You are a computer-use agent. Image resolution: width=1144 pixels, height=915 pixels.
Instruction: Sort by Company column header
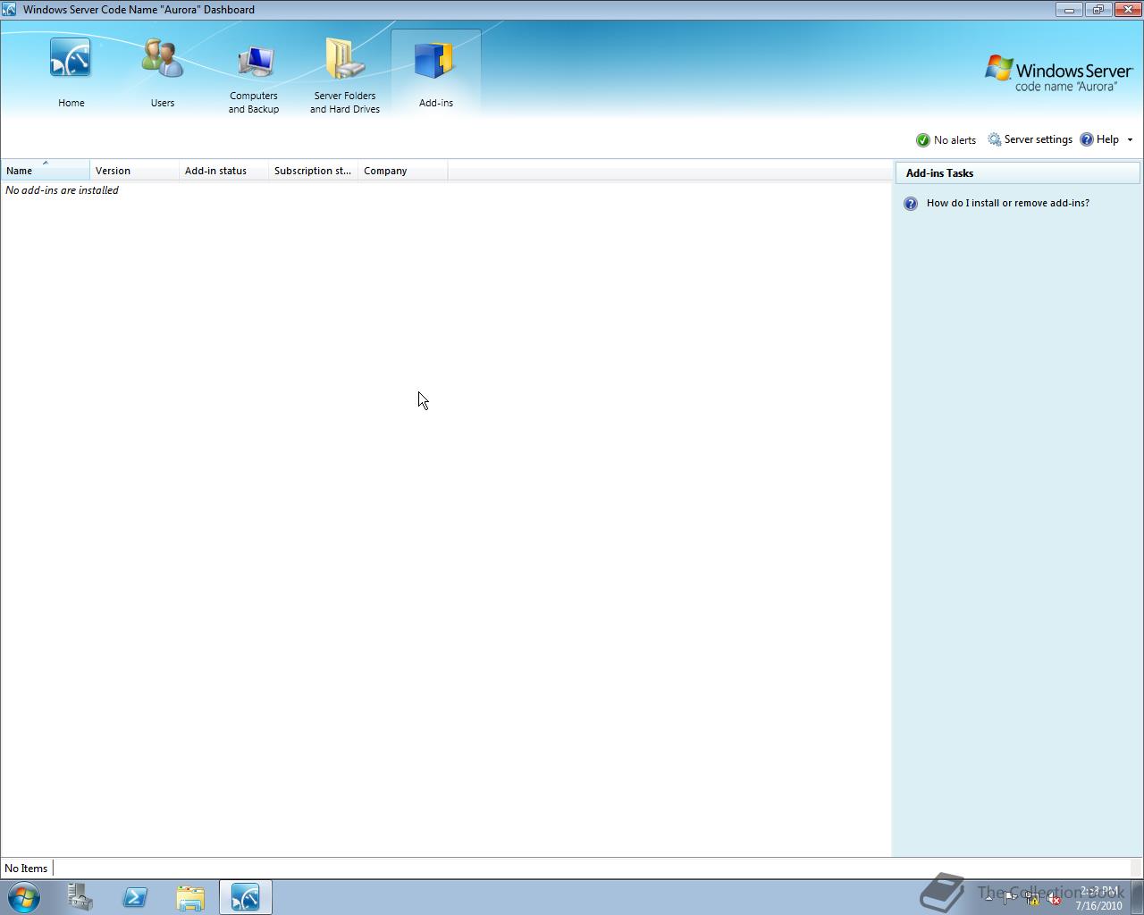pos(403,171)
